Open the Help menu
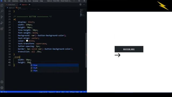 point(41,1)
